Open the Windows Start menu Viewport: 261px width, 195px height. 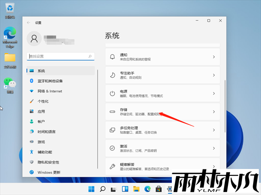click(x=91, y=189)
